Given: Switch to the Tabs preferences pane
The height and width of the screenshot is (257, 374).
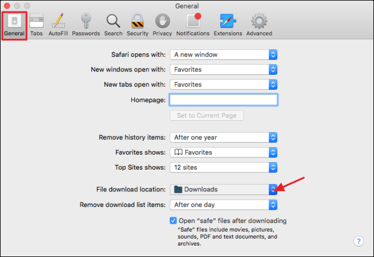Looking at the screenshot, I should point(36,25).
